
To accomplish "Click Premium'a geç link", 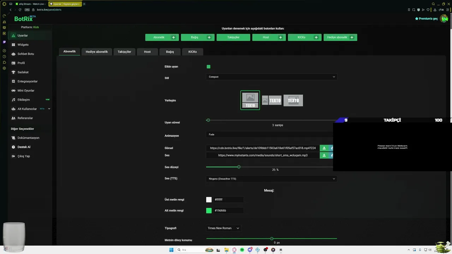I will coord(427,19).
